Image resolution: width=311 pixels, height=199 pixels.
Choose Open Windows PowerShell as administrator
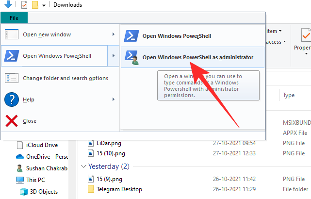[x=197, y=57]
